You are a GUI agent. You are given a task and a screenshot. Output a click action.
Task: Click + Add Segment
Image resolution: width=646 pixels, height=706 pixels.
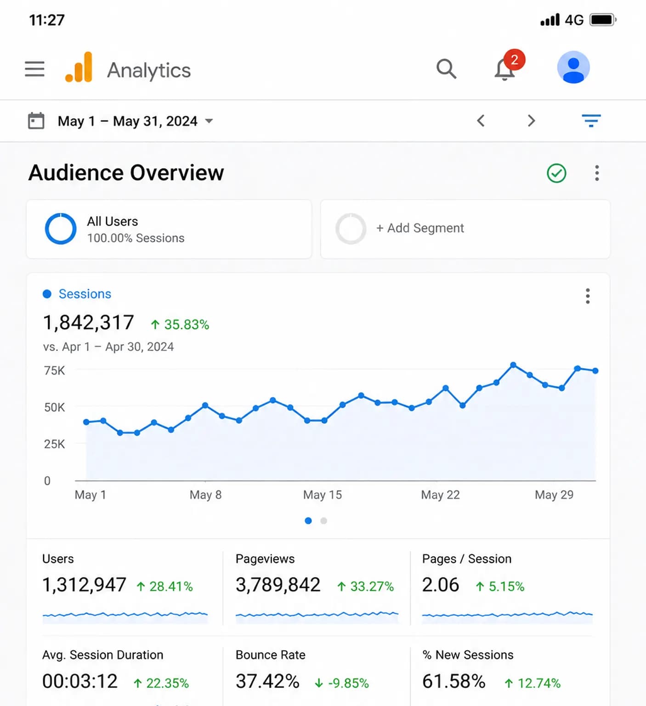click(465, 229)
